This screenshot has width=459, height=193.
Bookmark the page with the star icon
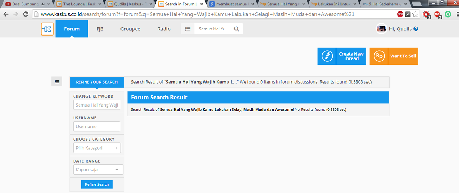415,14
